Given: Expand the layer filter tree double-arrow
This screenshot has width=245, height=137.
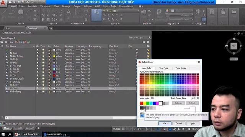Looking at the screenshot, I should click(x=2, y=46).
